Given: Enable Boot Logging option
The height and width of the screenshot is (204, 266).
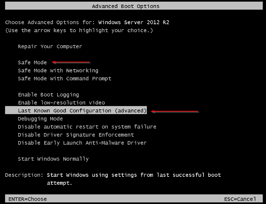Looking at the screenshot, I should coord(48,95).
